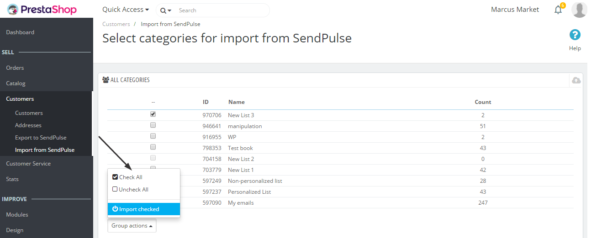Screen dimensions: 591x238
Task: Click the power icon on Import checked
Action: click(115, 209)
